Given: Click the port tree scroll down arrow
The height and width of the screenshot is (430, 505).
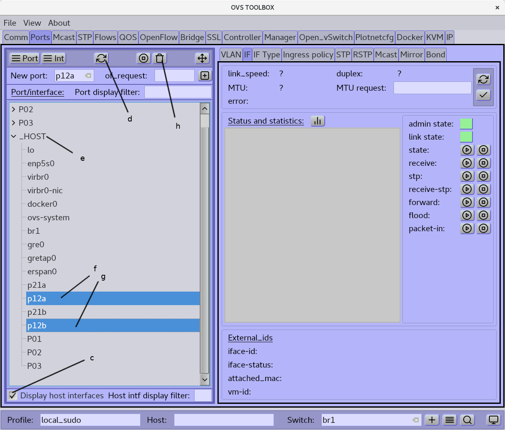Looking at the screenshot, I should pyautogui.click(x=204, y=379).
